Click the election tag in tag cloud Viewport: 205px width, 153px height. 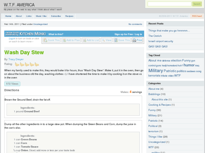tap(176, 61)
